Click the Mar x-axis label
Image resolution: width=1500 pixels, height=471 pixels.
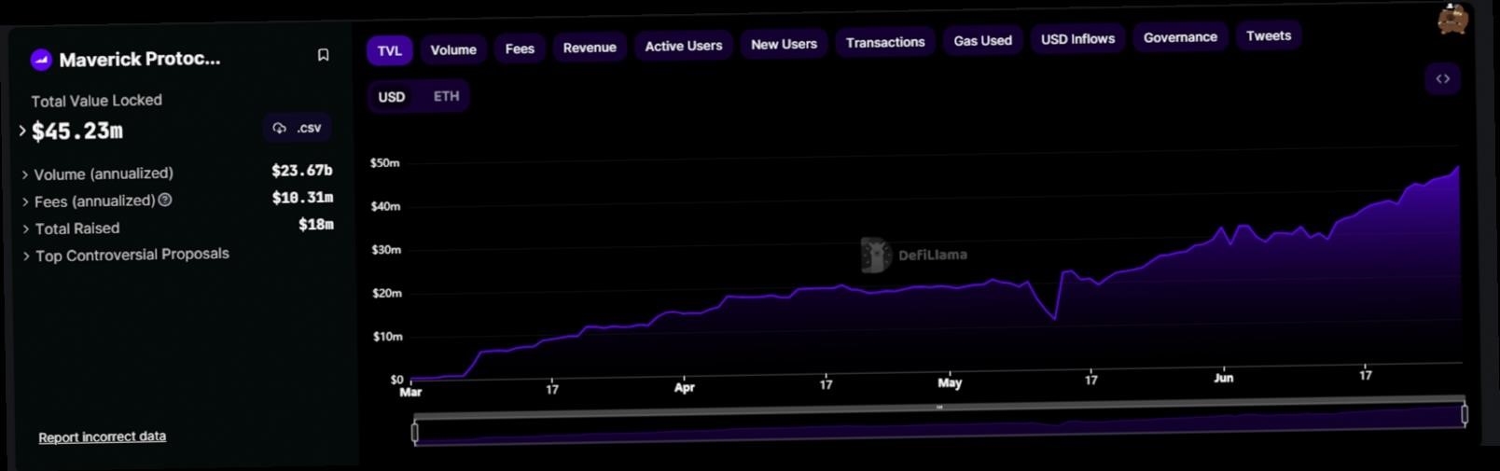410,393
